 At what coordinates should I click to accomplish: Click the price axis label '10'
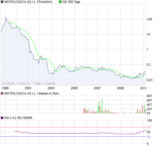tap(149, 34)
